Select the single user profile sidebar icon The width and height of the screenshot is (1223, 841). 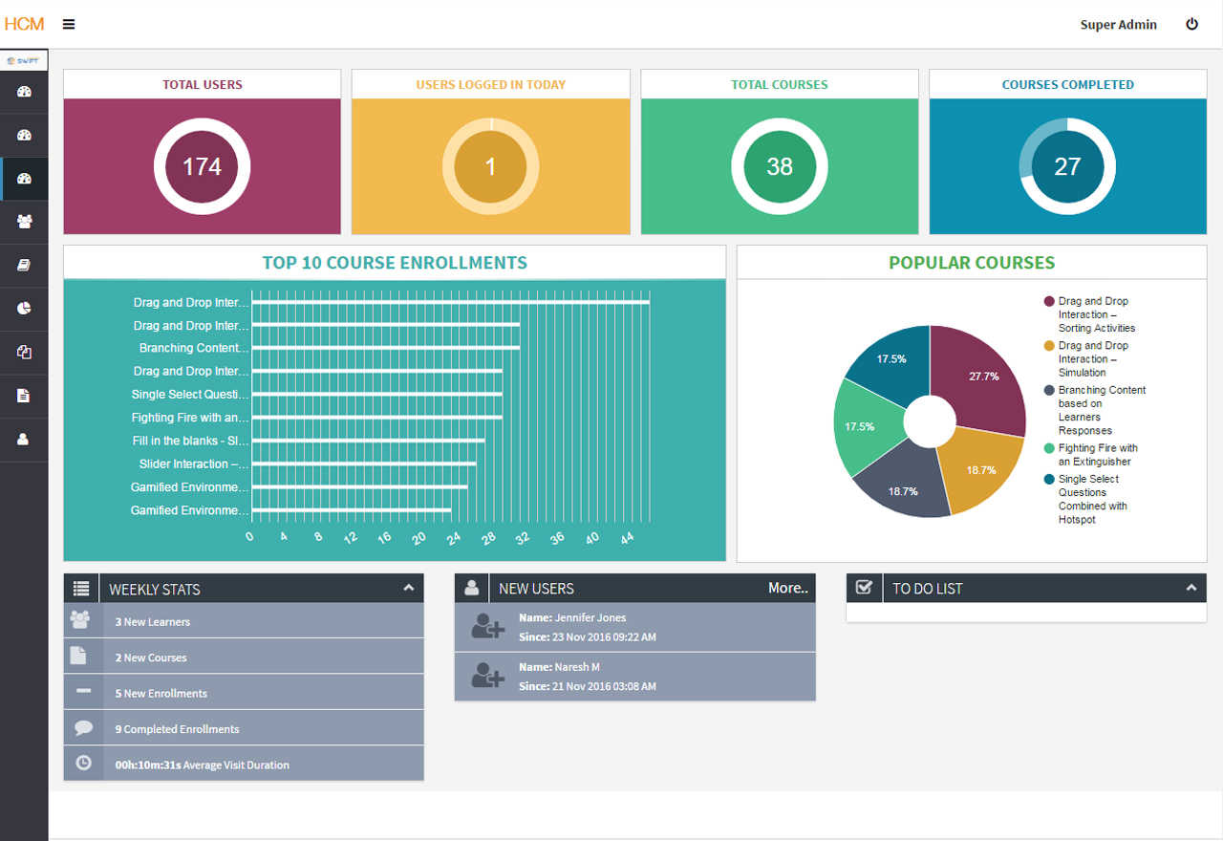pos(25,440)
